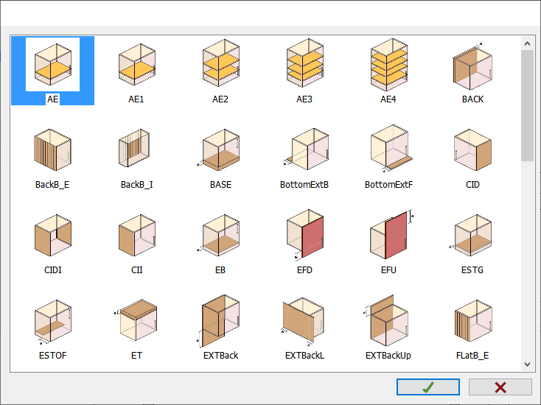The width and height of the screenshot is (541, 405).
Task: Click the BackB_I text label
Action: click(137, 185)
